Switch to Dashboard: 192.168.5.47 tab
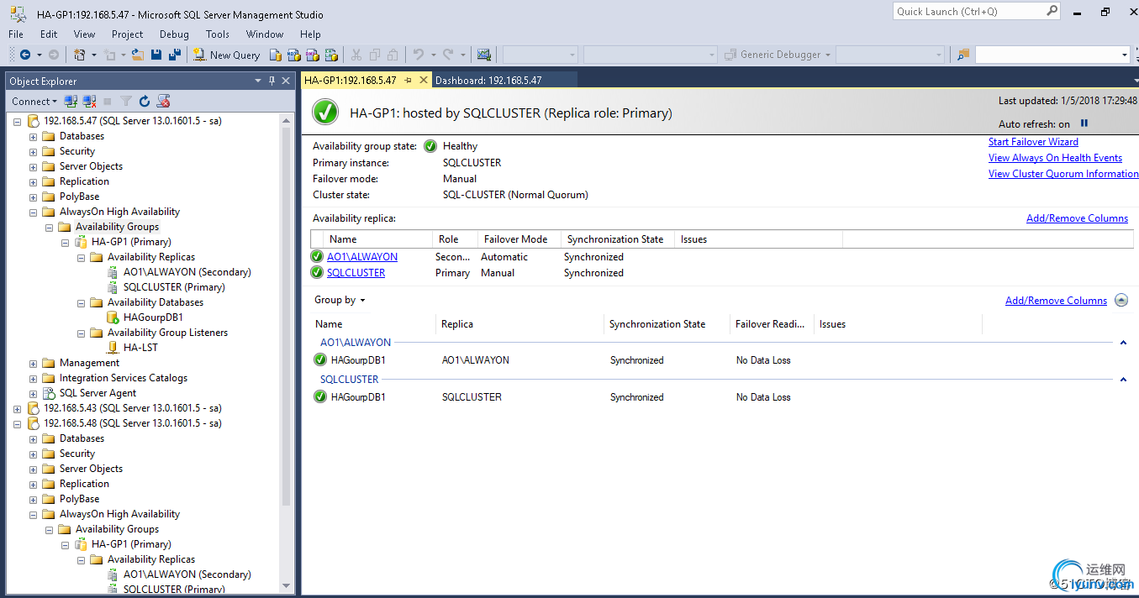Image resolution: width=1139 pixels, height=598 pixels. click(x=488, y=81)
